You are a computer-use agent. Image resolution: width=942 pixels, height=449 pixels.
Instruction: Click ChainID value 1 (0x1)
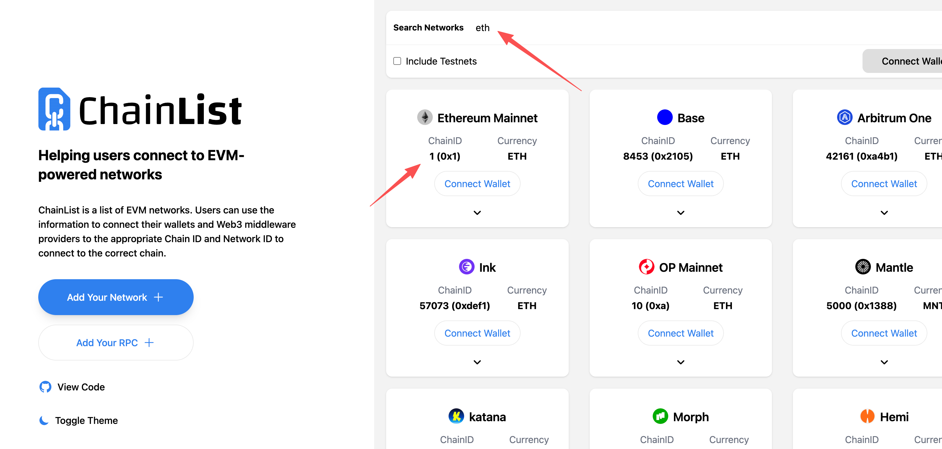coord(445,156)
